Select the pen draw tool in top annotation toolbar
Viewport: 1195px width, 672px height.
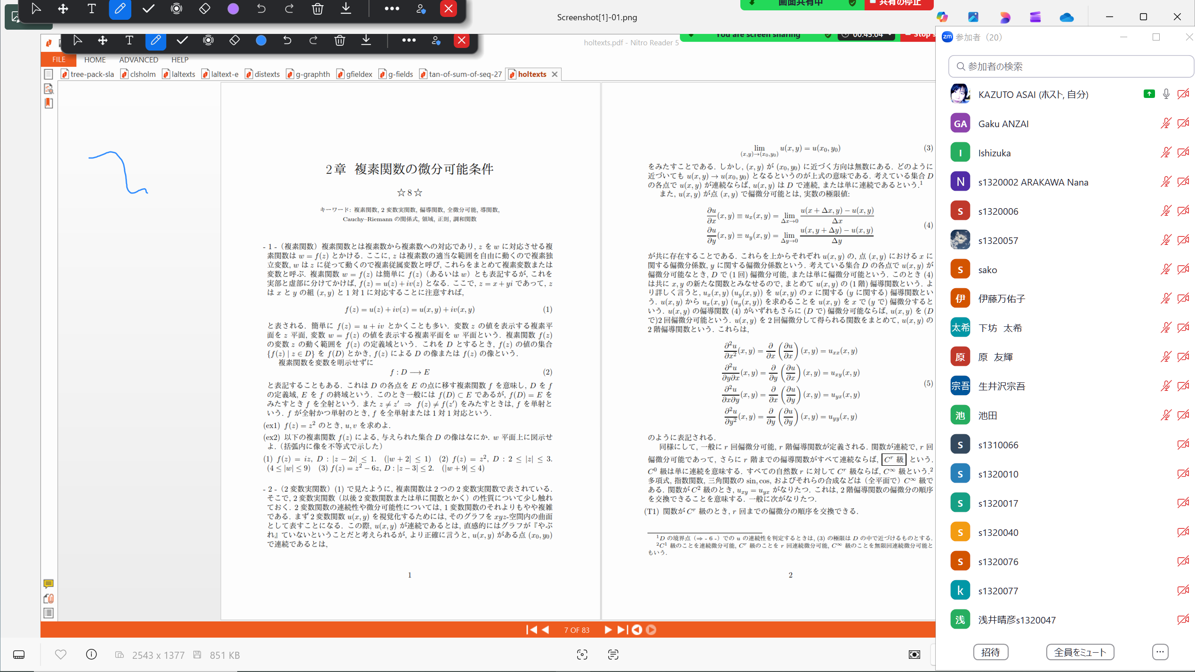pos(120,8)
